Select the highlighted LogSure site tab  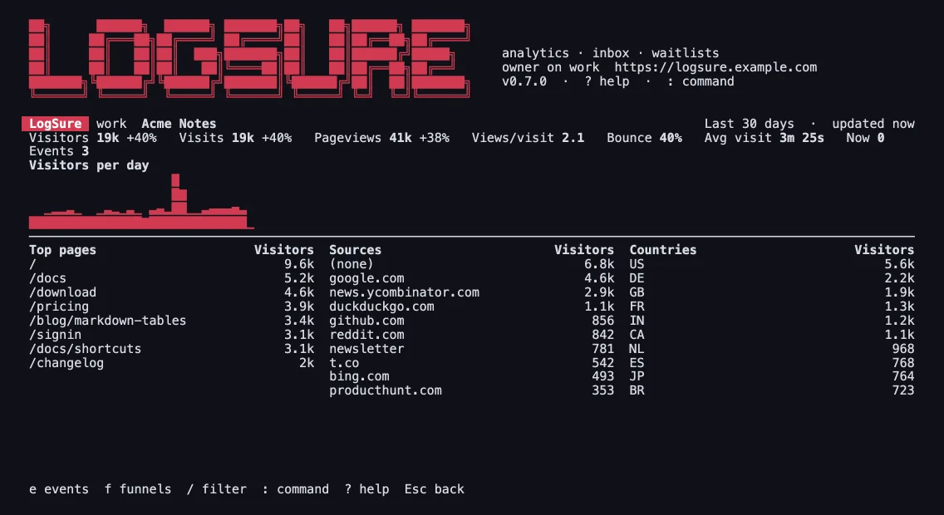click(56, 124)
